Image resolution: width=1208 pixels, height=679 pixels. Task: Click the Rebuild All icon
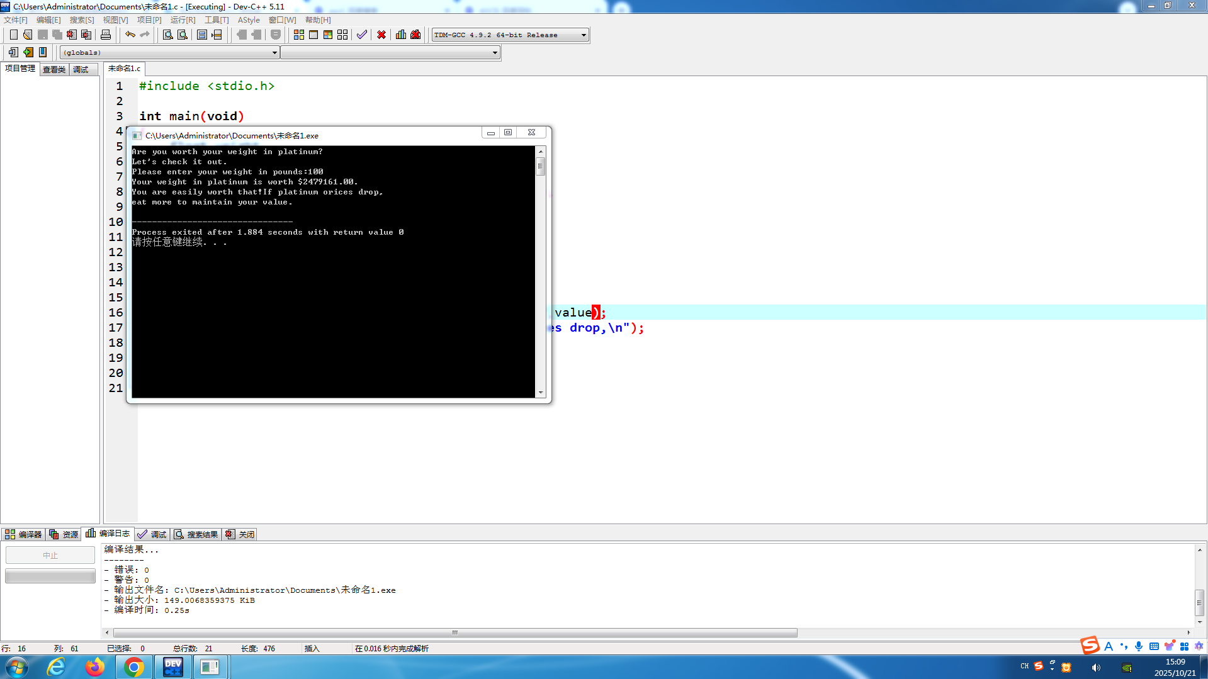pyautogui.click(x=342, y=35)
